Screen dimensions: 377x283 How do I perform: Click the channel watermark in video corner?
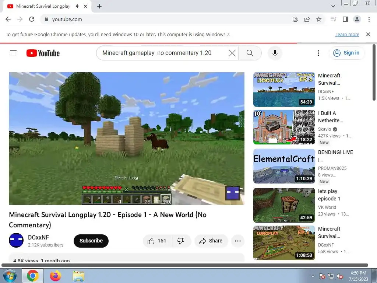click(x=233, y=193)
